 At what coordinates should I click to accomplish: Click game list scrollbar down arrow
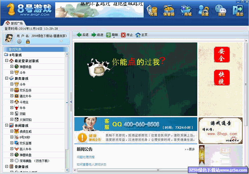click(67, 170)
